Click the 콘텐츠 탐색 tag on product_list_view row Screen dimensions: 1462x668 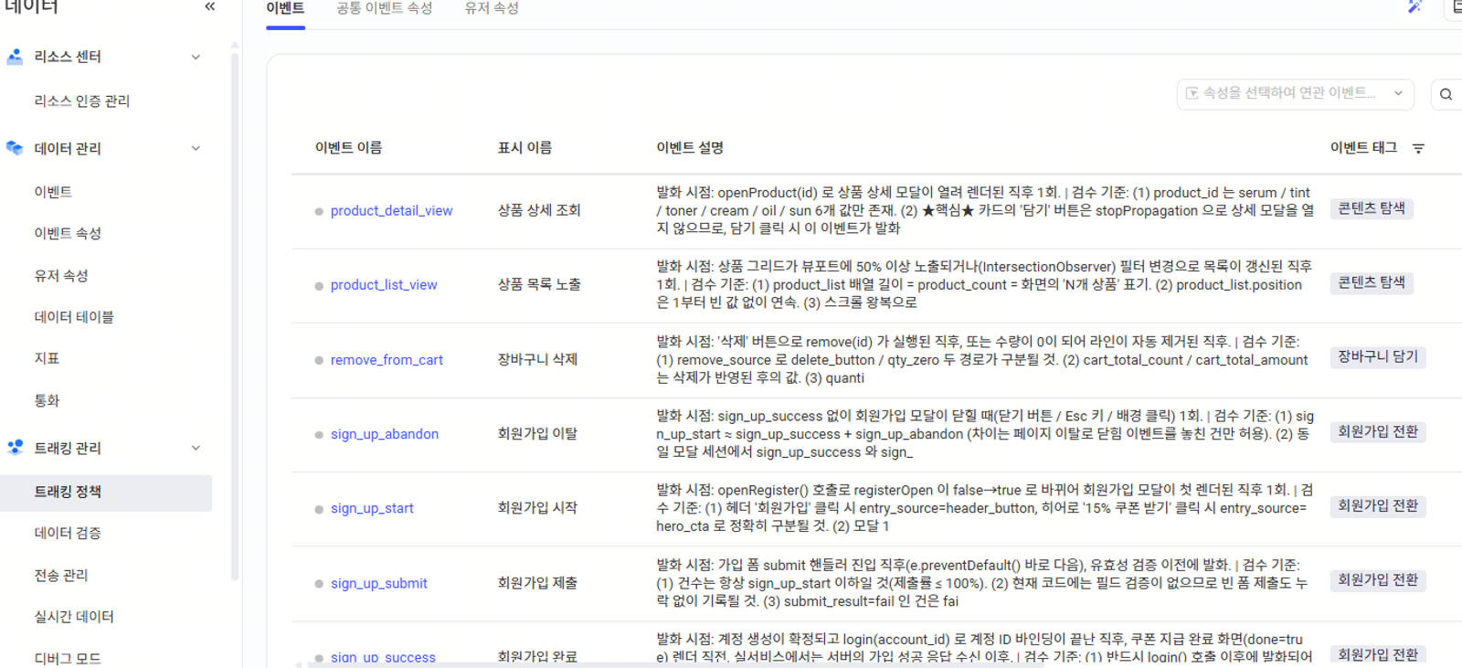[x=1372, y=282]
